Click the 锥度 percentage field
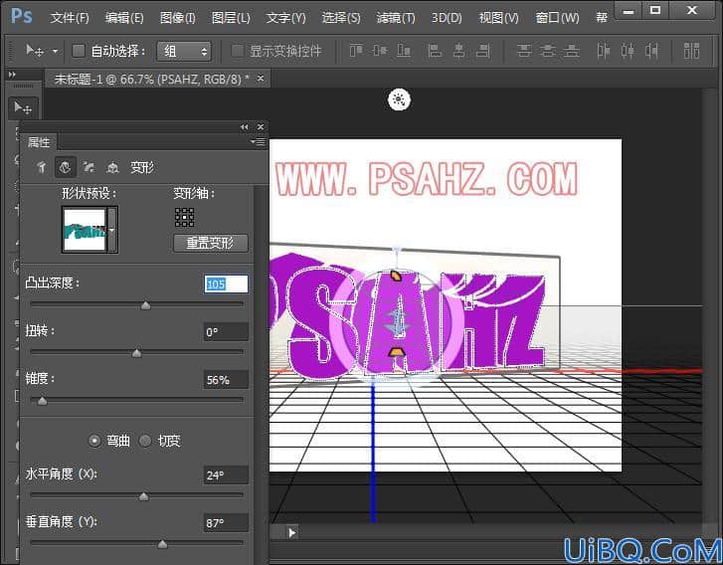 226,380
